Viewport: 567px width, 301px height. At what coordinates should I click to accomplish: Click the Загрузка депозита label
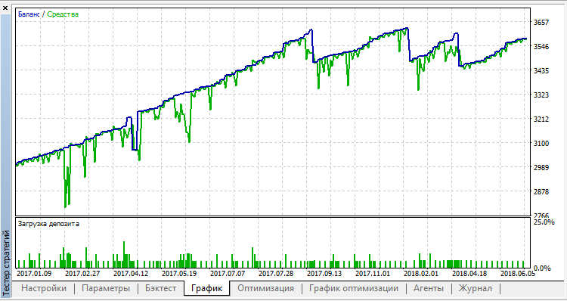(48, 224)
